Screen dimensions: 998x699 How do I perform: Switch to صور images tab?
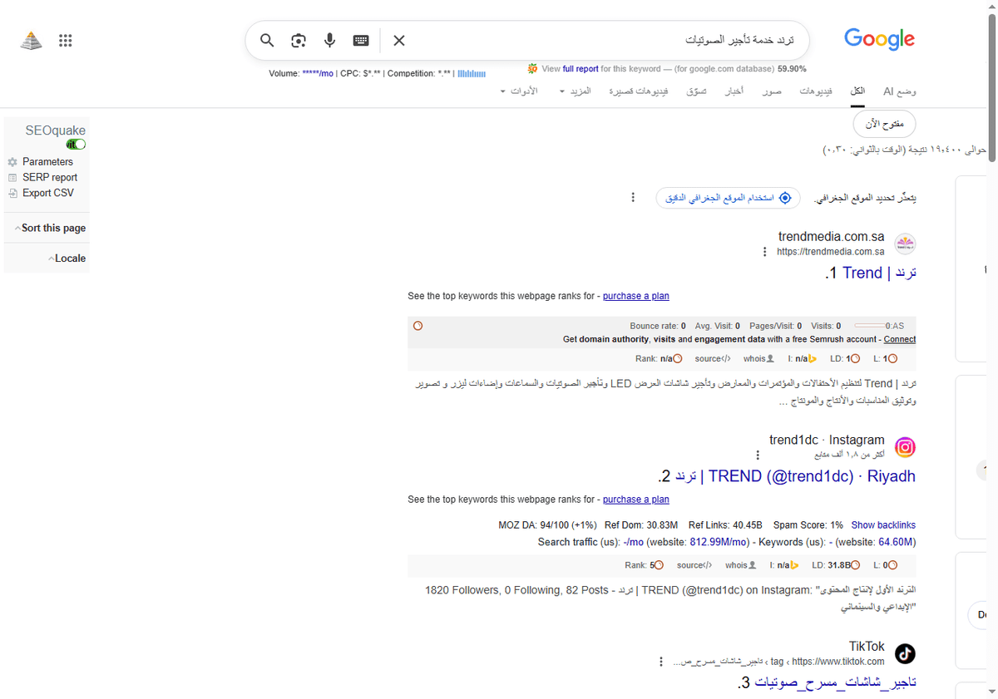(x=772, y=91)
